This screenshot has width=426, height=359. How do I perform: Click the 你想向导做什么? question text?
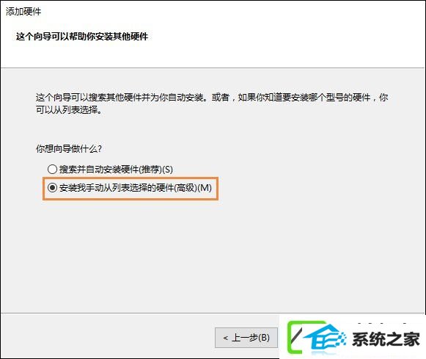(x=69, y=148)
